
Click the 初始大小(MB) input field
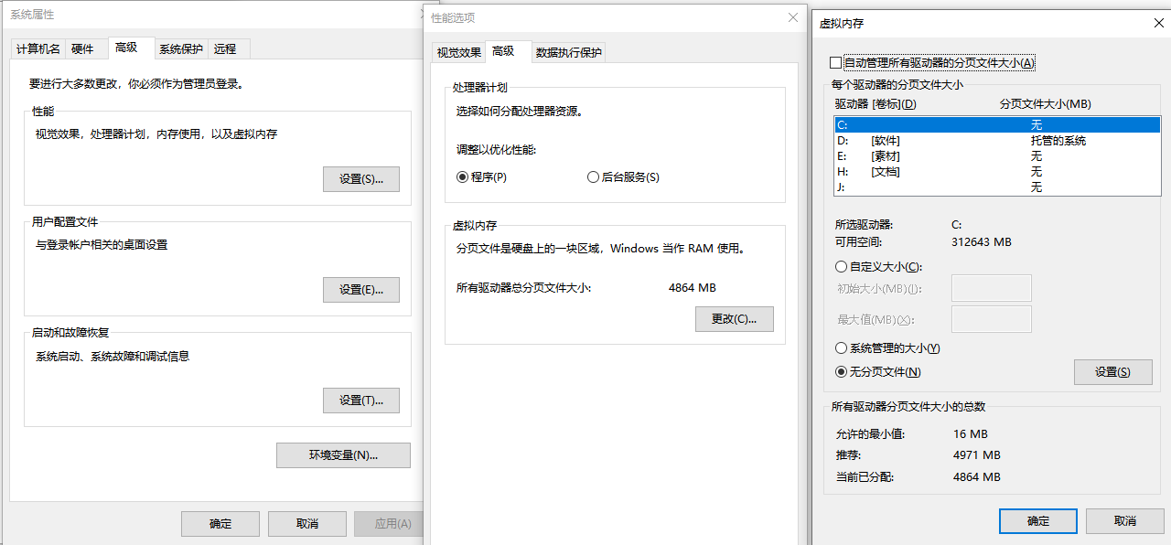(x=992, y=288)
